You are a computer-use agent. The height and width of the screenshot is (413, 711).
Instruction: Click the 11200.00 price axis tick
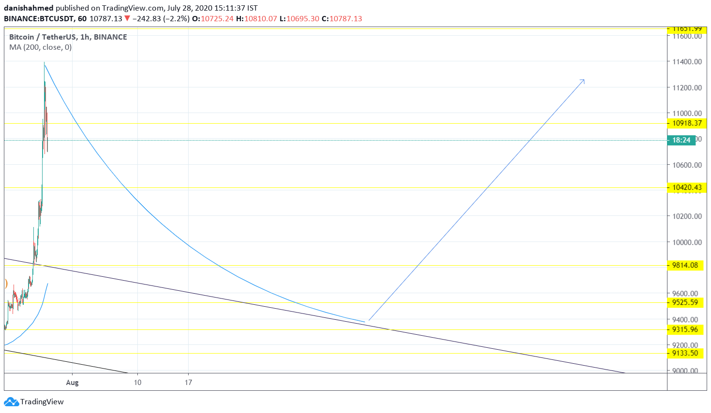[x=687, y=88]
